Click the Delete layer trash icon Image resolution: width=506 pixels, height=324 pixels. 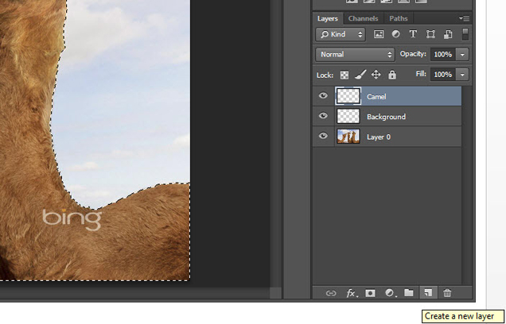coord(447,293)
